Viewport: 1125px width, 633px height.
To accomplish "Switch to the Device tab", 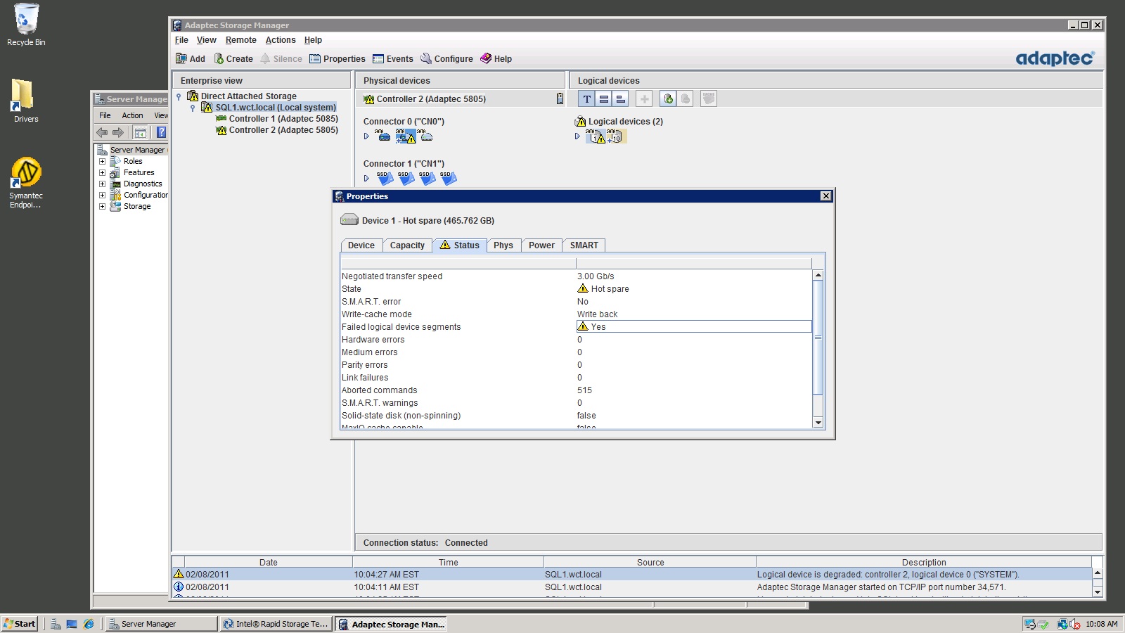I will click(x=361, y=245).
